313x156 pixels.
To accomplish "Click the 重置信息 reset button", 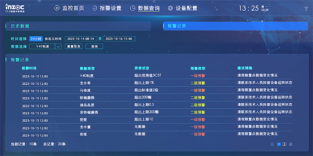I will coord(74,46).
